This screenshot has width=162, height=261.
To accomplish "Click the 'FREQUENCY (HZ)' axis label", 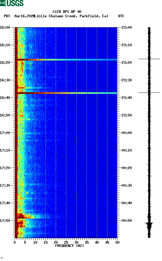I will click(70, 246).
